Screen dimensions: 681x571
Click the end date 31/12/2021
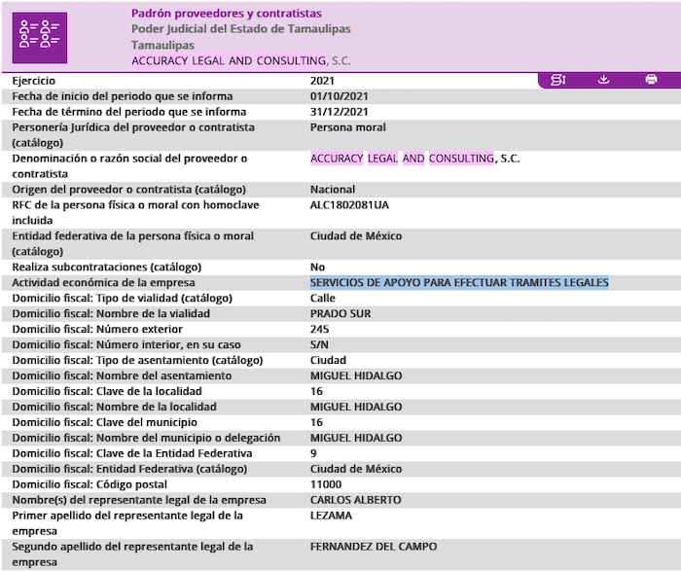tap(339, 112)
